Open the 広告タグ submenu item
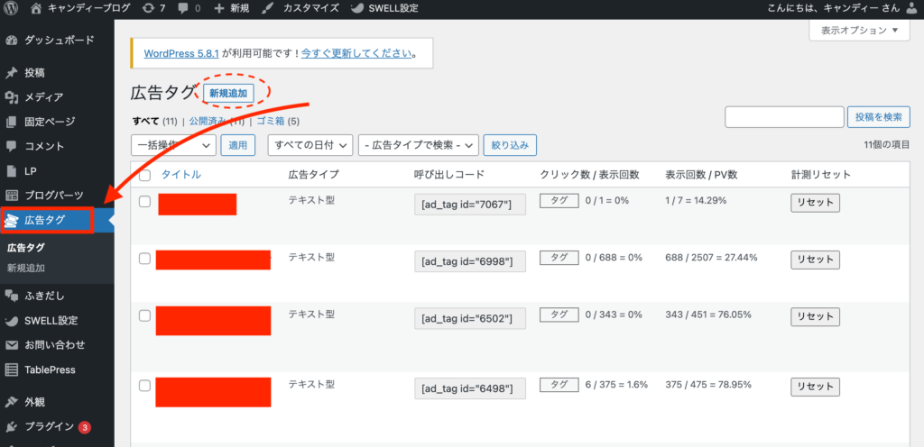The width and height of the screenshot is (924, 447). (26, 248)
